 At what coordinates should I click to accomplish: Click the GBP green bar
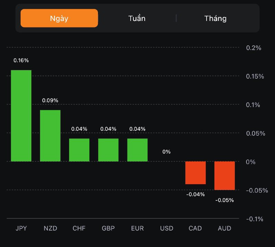click(x=108, y=150)
